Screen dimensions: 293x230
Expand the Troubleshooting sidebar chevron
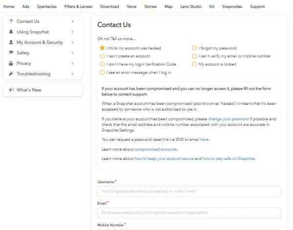72,74
